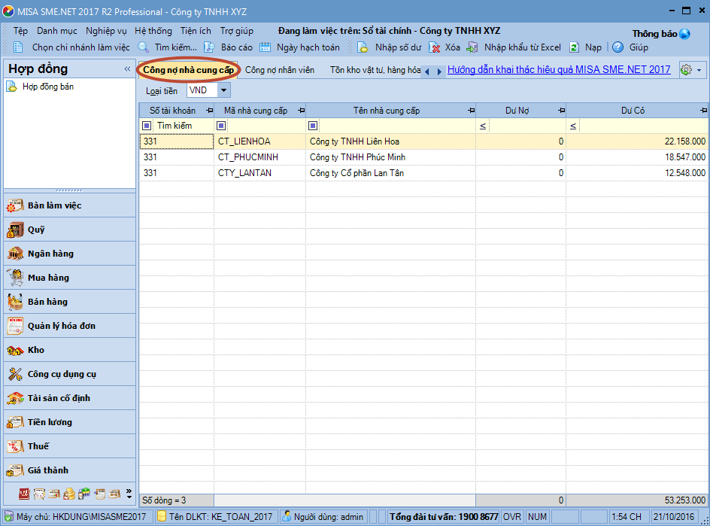Pin the Tên nhà cung cấp column
710x526 pixels.
[x=472, y=111]
